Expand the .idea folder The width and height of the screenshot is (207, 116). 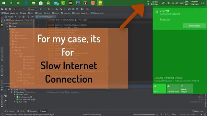pyautogui.click(x=7, y=26)
